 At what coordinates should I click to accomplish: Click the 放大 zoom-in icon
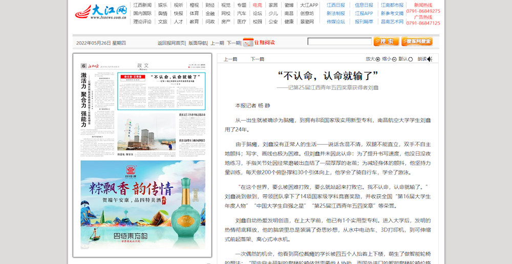[378, 59]
